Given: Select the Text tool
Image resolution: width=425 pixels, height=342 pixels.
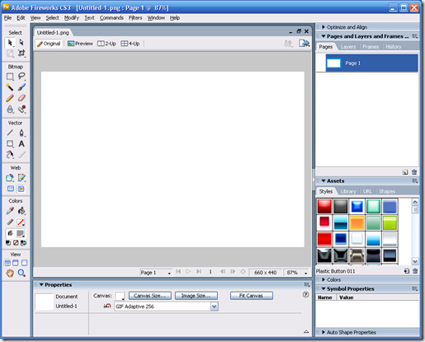Looking at the screenshot, I should click(21, 143).
